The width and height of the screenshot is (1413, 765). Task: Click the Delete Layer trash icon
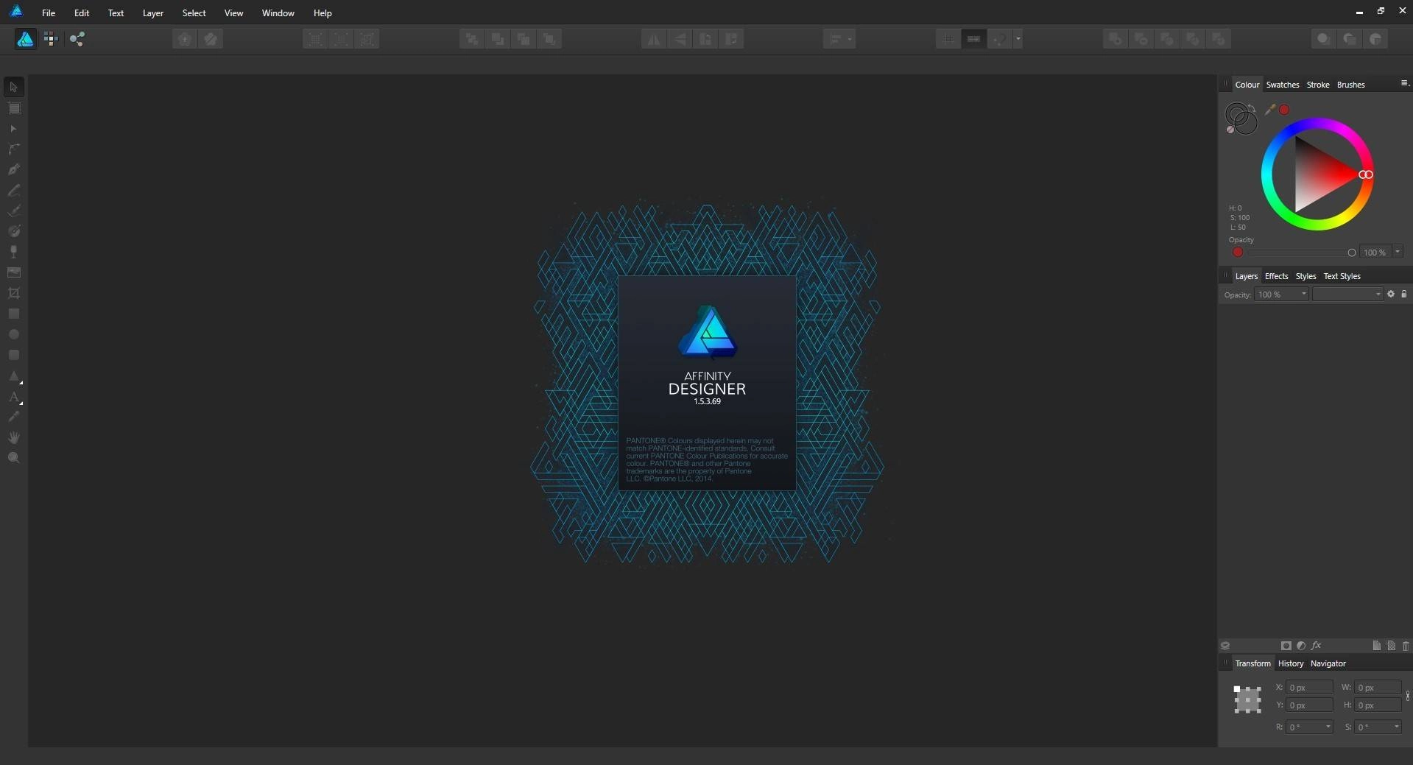tap(1406, 646)
